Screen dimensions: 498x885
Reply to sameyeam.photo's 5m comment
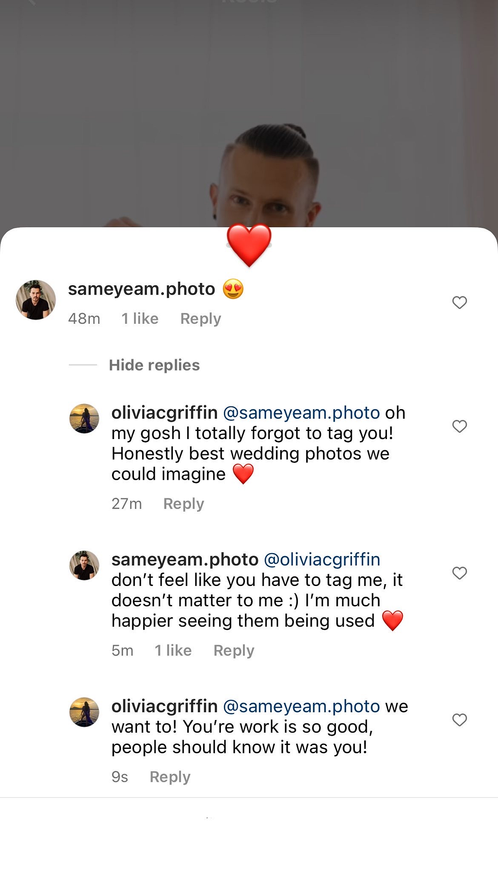(234, 651)
